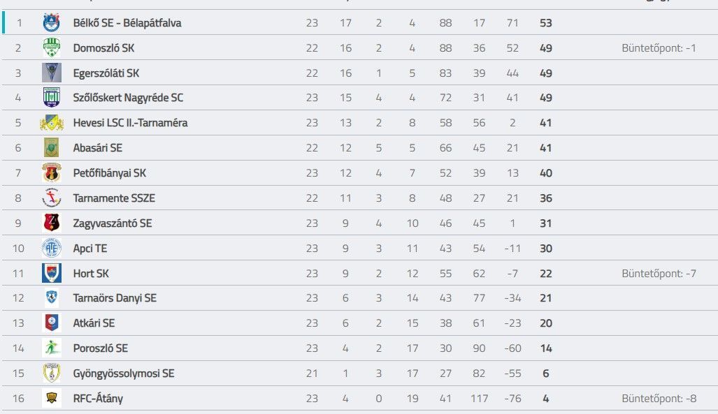Click the Apci TE round logo

pyautogui.click(x=51, y=248)
